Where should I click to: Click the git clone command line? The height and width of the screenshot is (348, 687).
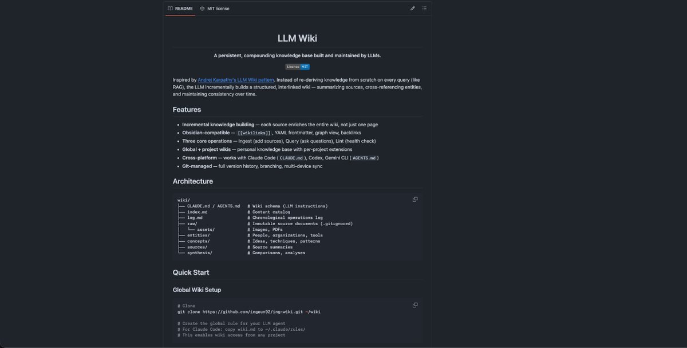pyautogui.click(x=248, y=312)
